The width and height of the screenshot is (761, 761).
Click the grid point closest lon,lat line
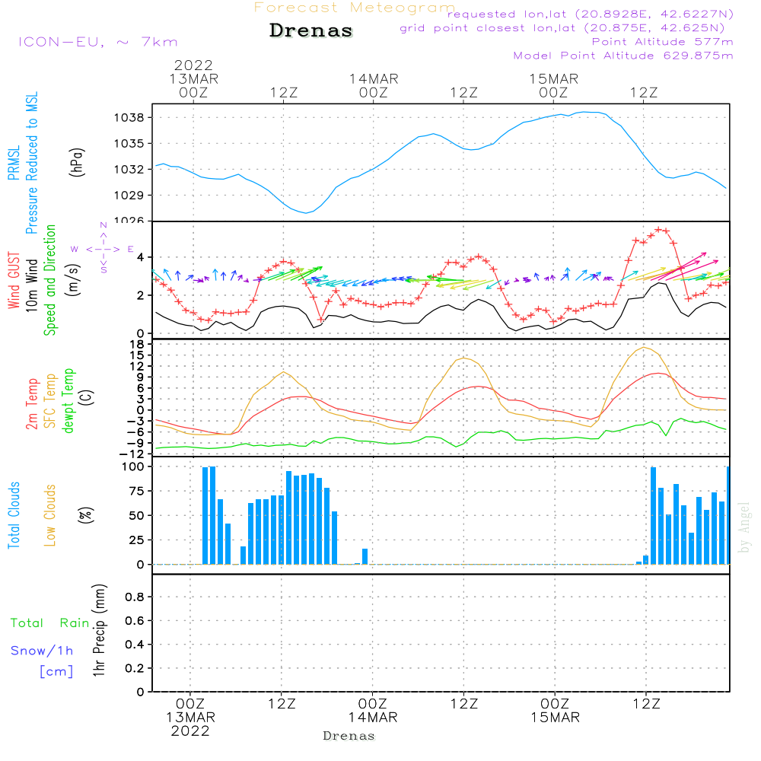coord(562,28)
